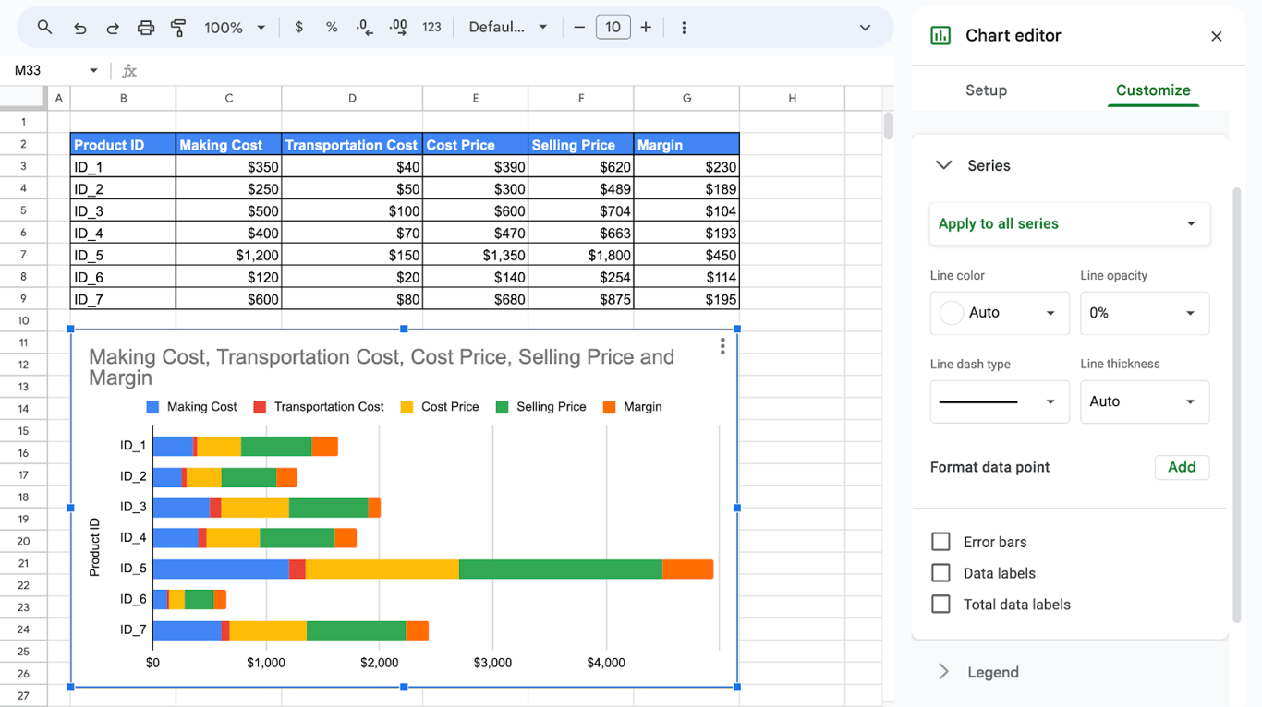Screen dimensions: 1262x707
Task: Click the Chart editor bar chart icon
Action: (940, 35)
